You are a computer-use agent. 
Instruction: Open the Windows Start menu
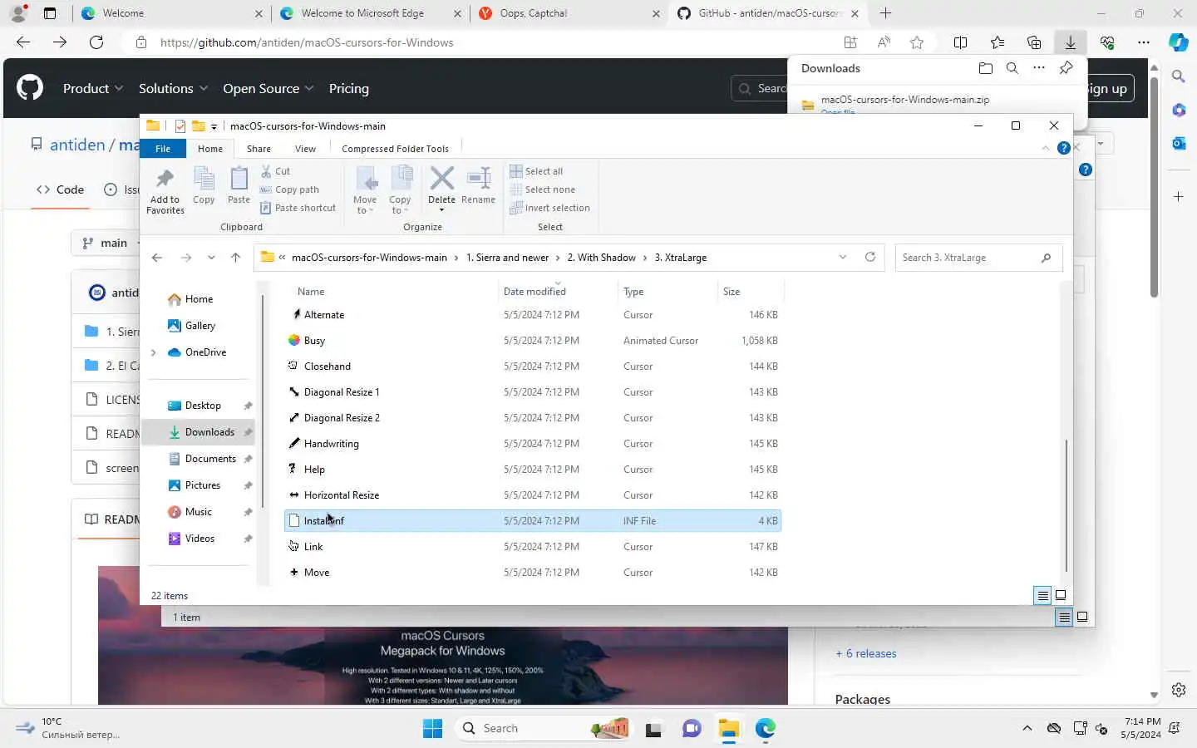point(432,729)
